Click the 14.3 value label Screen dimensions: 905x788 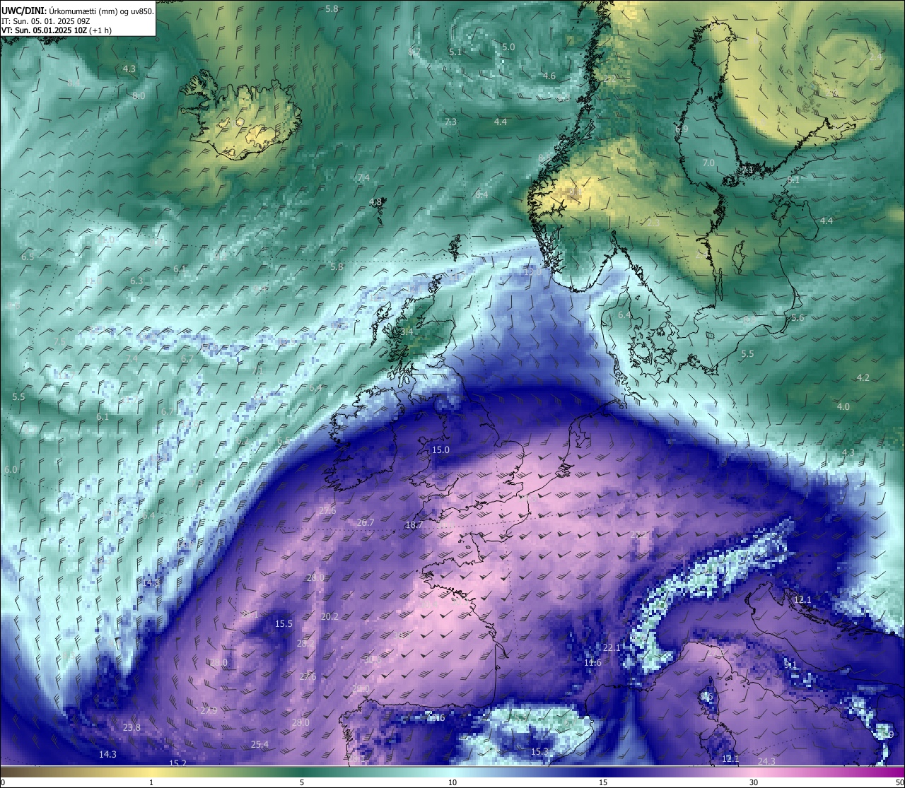pos(107,754)
